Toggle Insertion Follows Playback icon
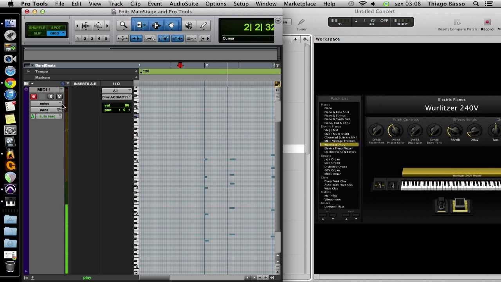This screenshot has width=501, height=282. [x=205, y=38]
